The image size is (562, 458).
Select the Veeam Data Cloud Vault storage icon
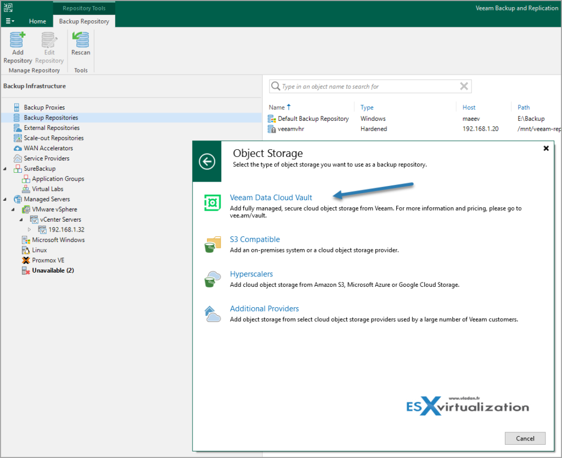(211, 203)
